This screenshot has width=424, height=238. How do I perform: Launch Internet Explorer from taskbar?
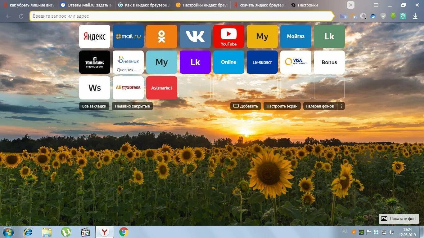click(28, 232)
